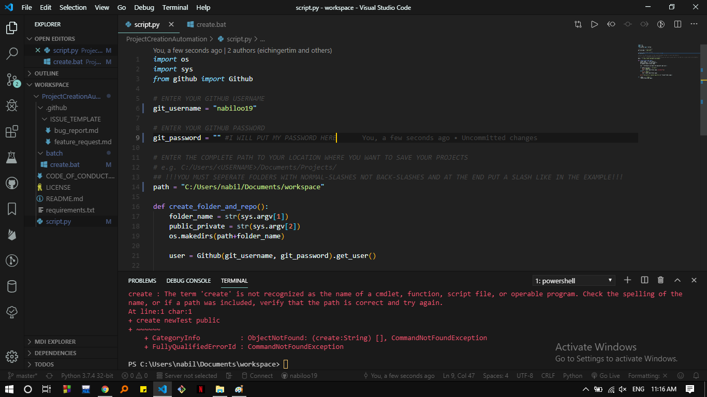This screenshot has height=397, width=707.
Task: Switch to the DEBUG CONSOLE panel tab
Action: (x=188, y=281)
